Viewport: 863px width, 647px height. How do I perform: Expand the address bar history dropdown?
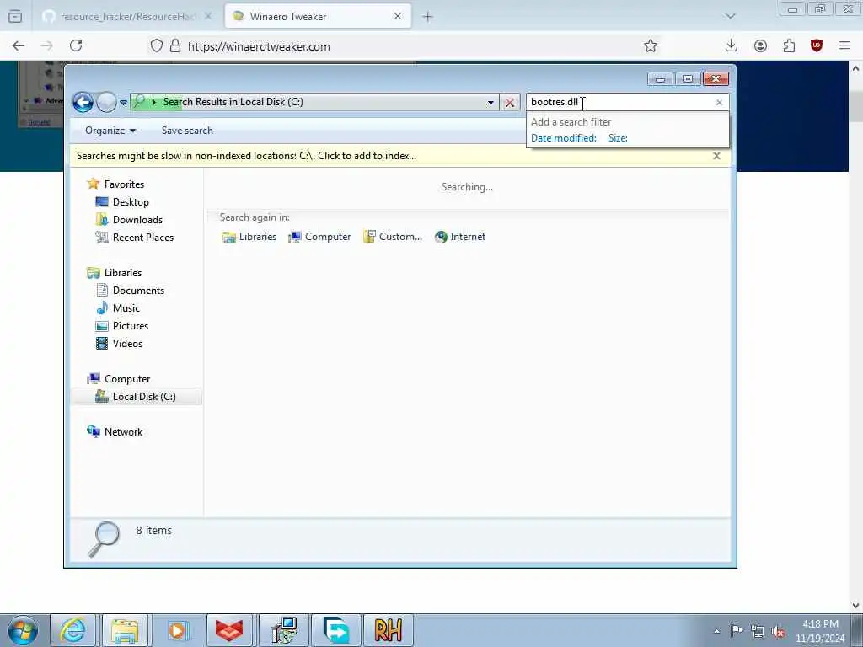tap(490, 102)
